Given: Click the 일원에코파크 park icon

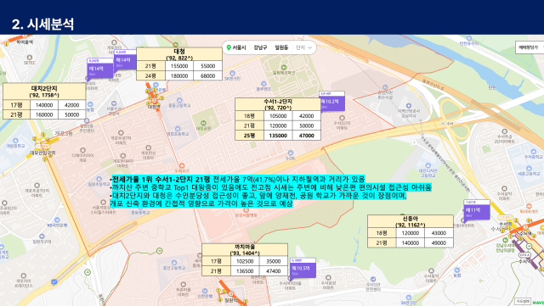Looking at the screenshot, I should [284, 67].
